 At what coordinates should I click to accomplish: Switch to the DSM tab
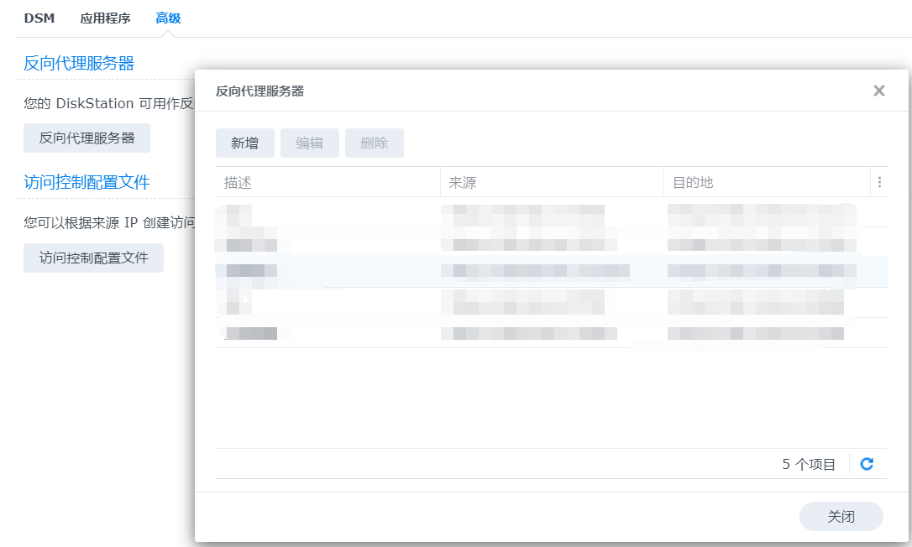coord(39,18)
